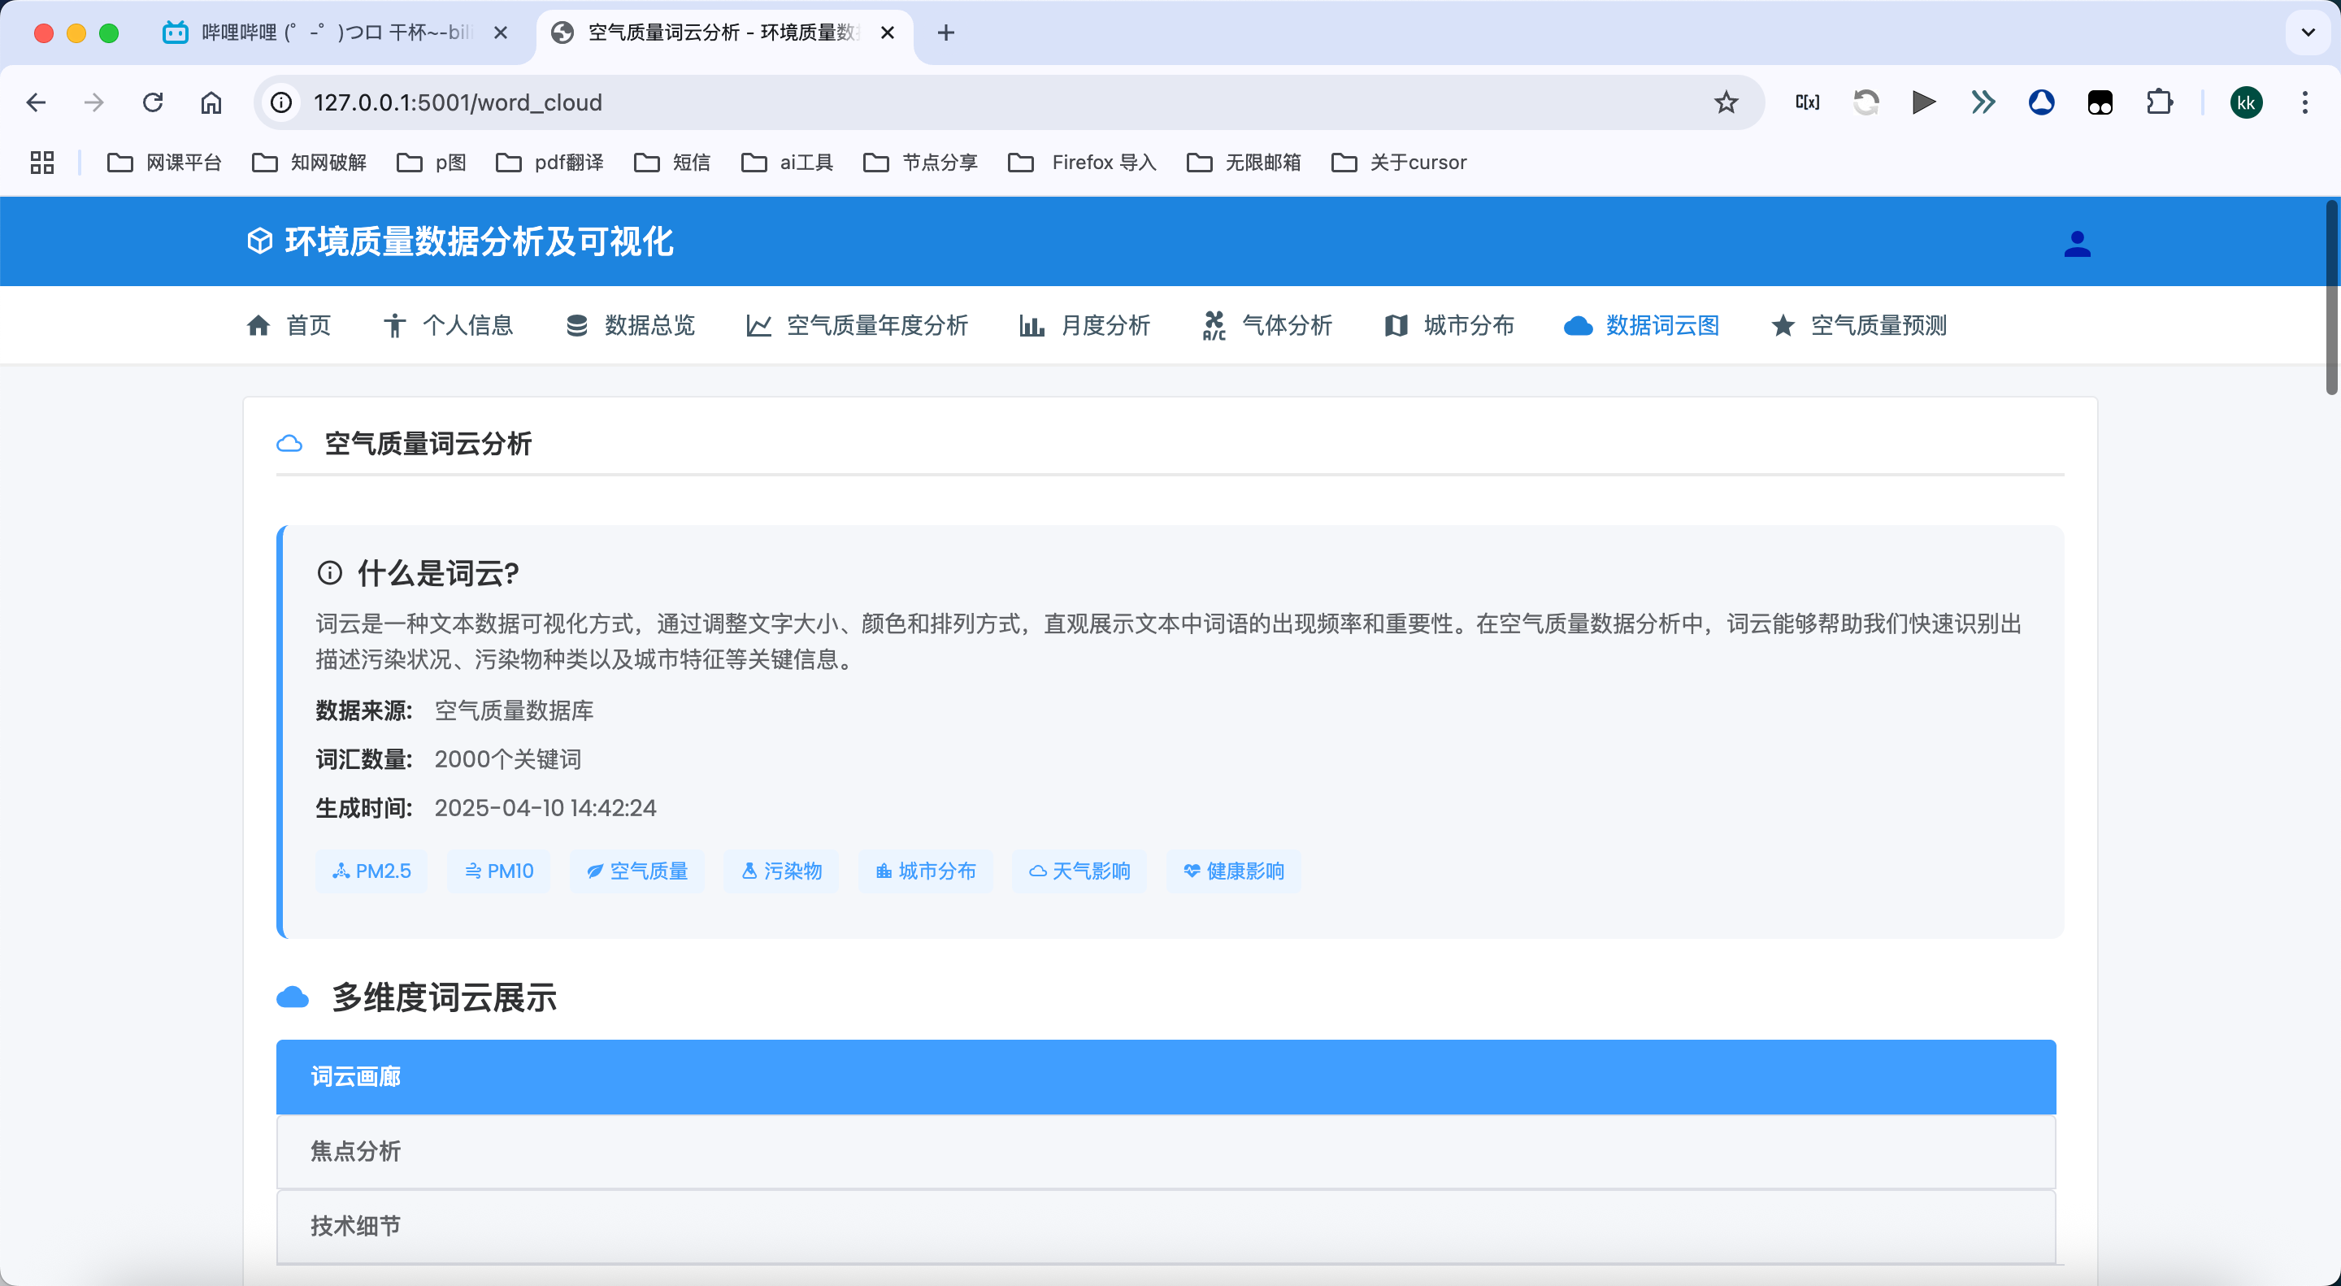Screen dimensions: 2341x1286
Task: Click the kk profile avatar
Action: click(x=2246, y=102)
